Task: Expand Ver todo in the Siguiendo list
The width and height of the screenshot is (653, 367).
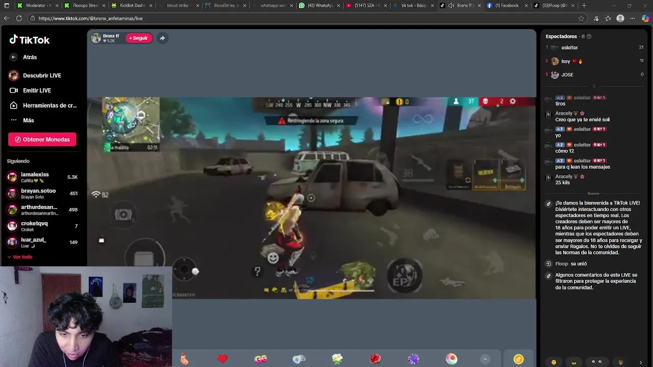Action: click(20, 257)
